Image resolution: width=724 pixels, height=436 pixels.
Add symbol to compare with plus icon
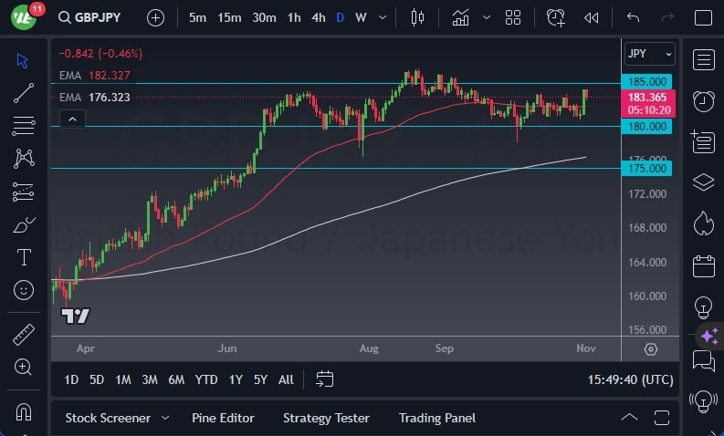(x=155, y=18)
